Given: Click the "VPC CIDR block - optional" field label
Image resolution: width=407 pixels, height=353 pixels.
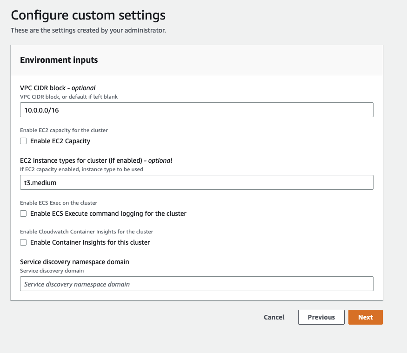Looking at the screenshot, I should point(58,88).
